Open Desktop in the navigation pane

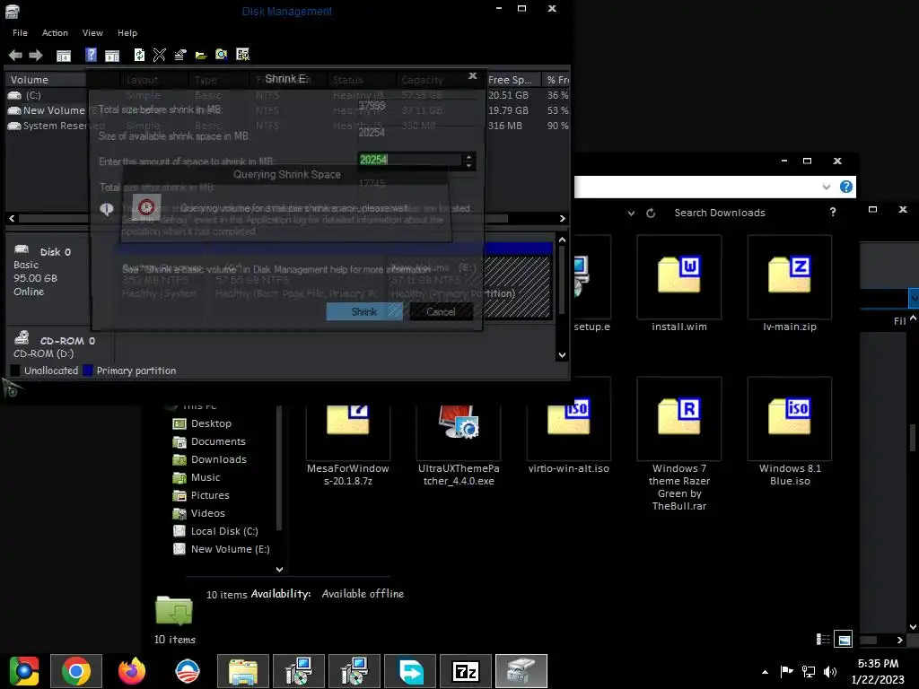pos(202,423)
